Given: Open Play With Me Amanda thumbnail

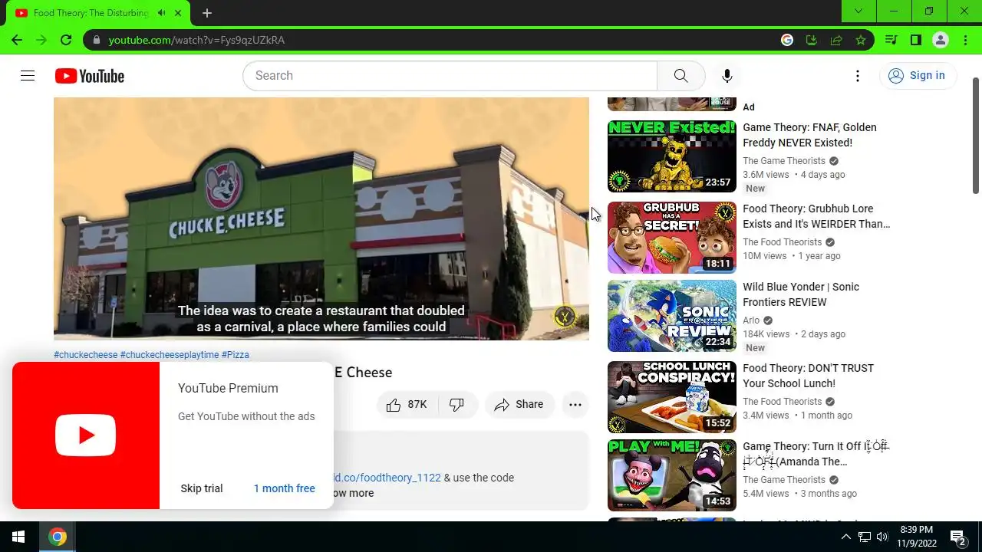Looking at the screenshot, I should click(672, 475).
